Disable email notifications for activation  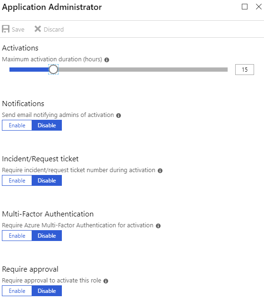point(47,125)
